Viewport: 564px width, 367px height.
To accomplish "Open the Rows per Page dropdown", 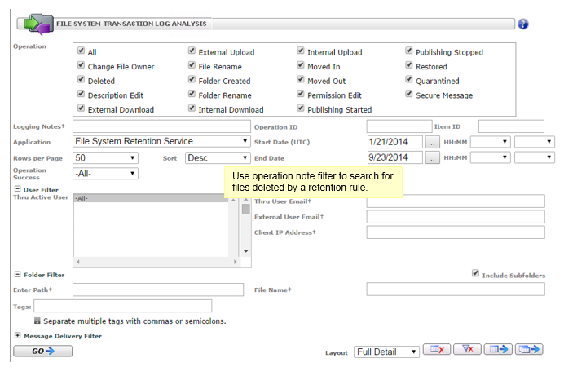I will coord(105,157).
